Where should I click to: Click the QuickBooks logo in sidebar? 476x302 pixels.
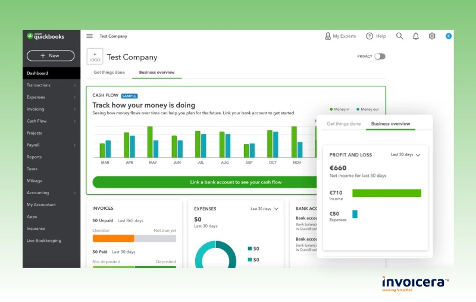point(46,36)
